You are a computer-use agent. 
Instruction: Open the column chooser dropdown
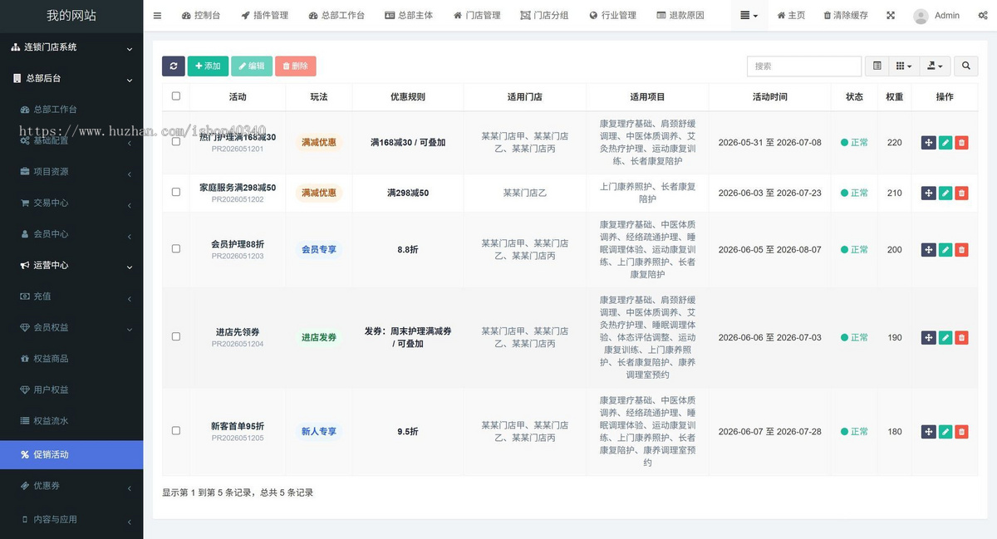[x=904, y=66]
